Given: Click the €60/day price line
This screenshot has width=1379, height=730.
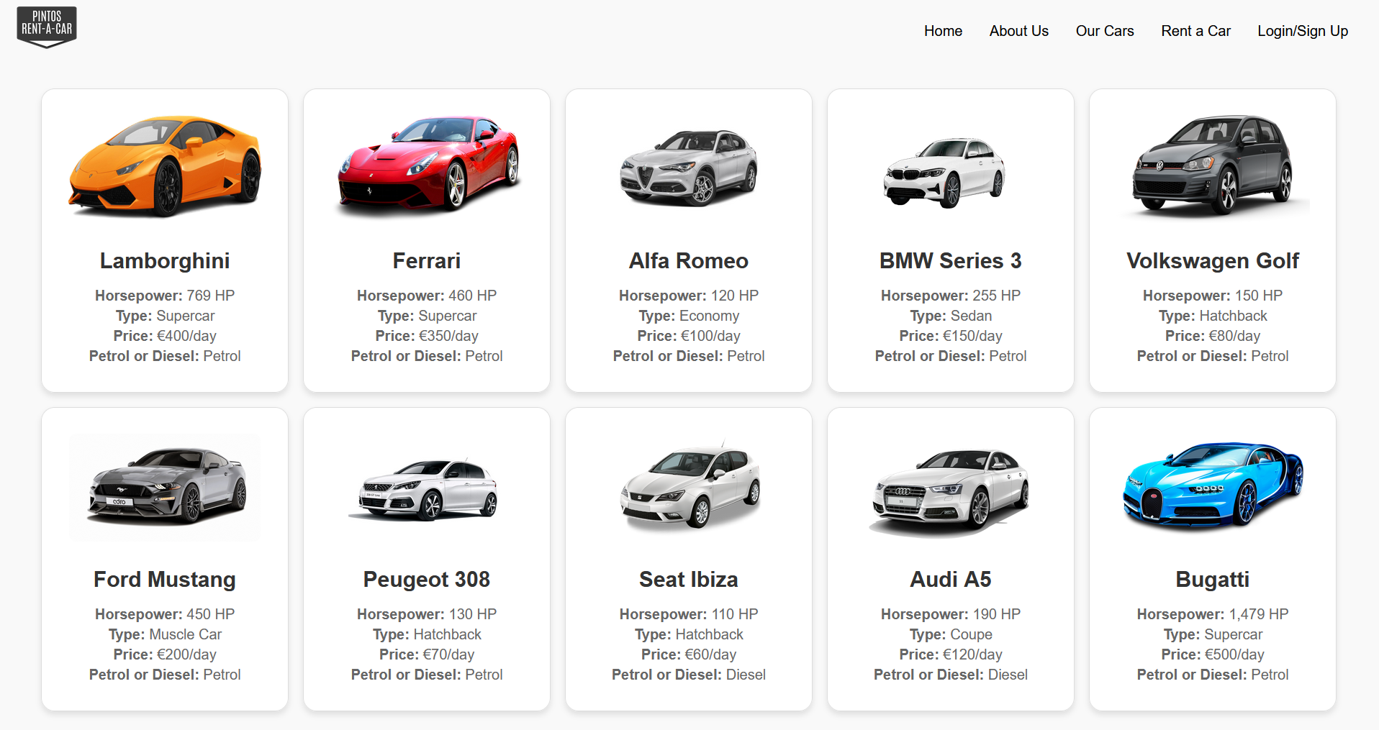Looking at the screenshot, I should 689,654.
